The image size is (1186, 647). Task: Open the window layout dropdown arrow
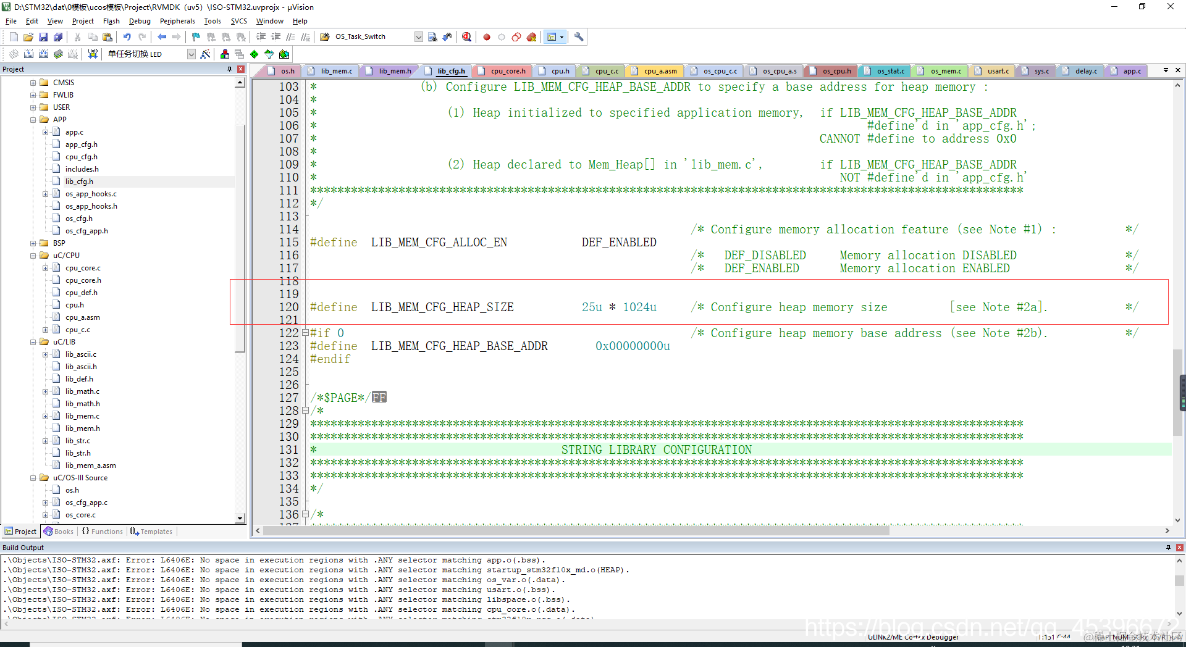pos(561,37)
